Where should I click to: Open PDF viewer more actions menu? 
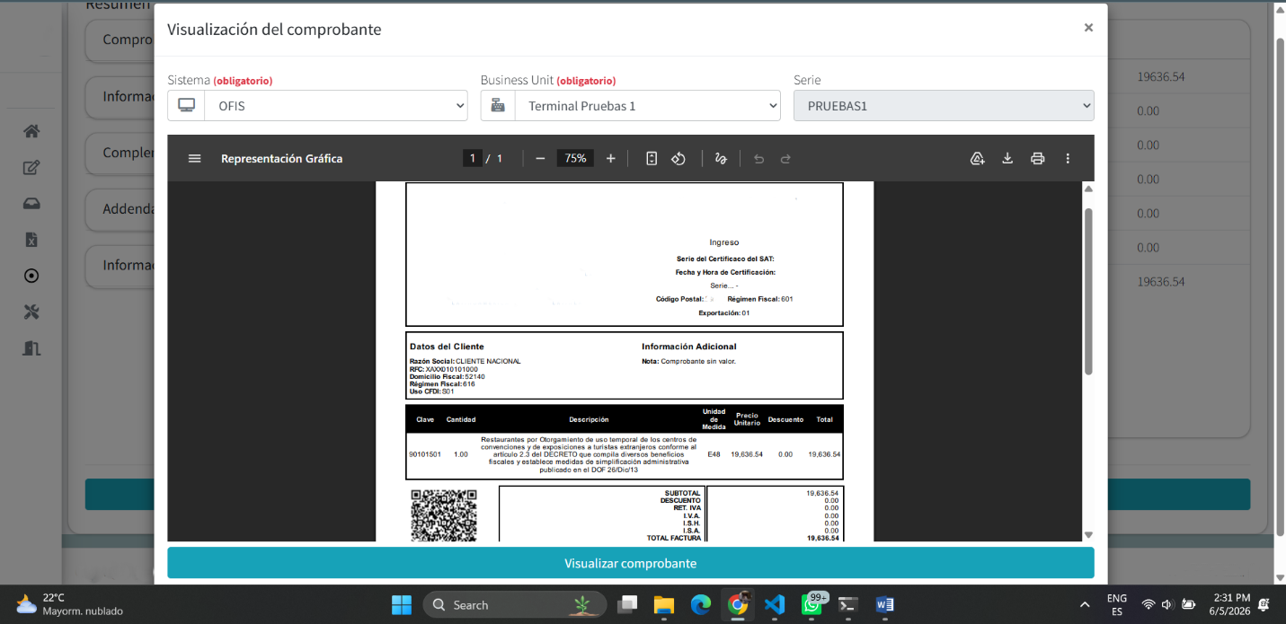1068,159
